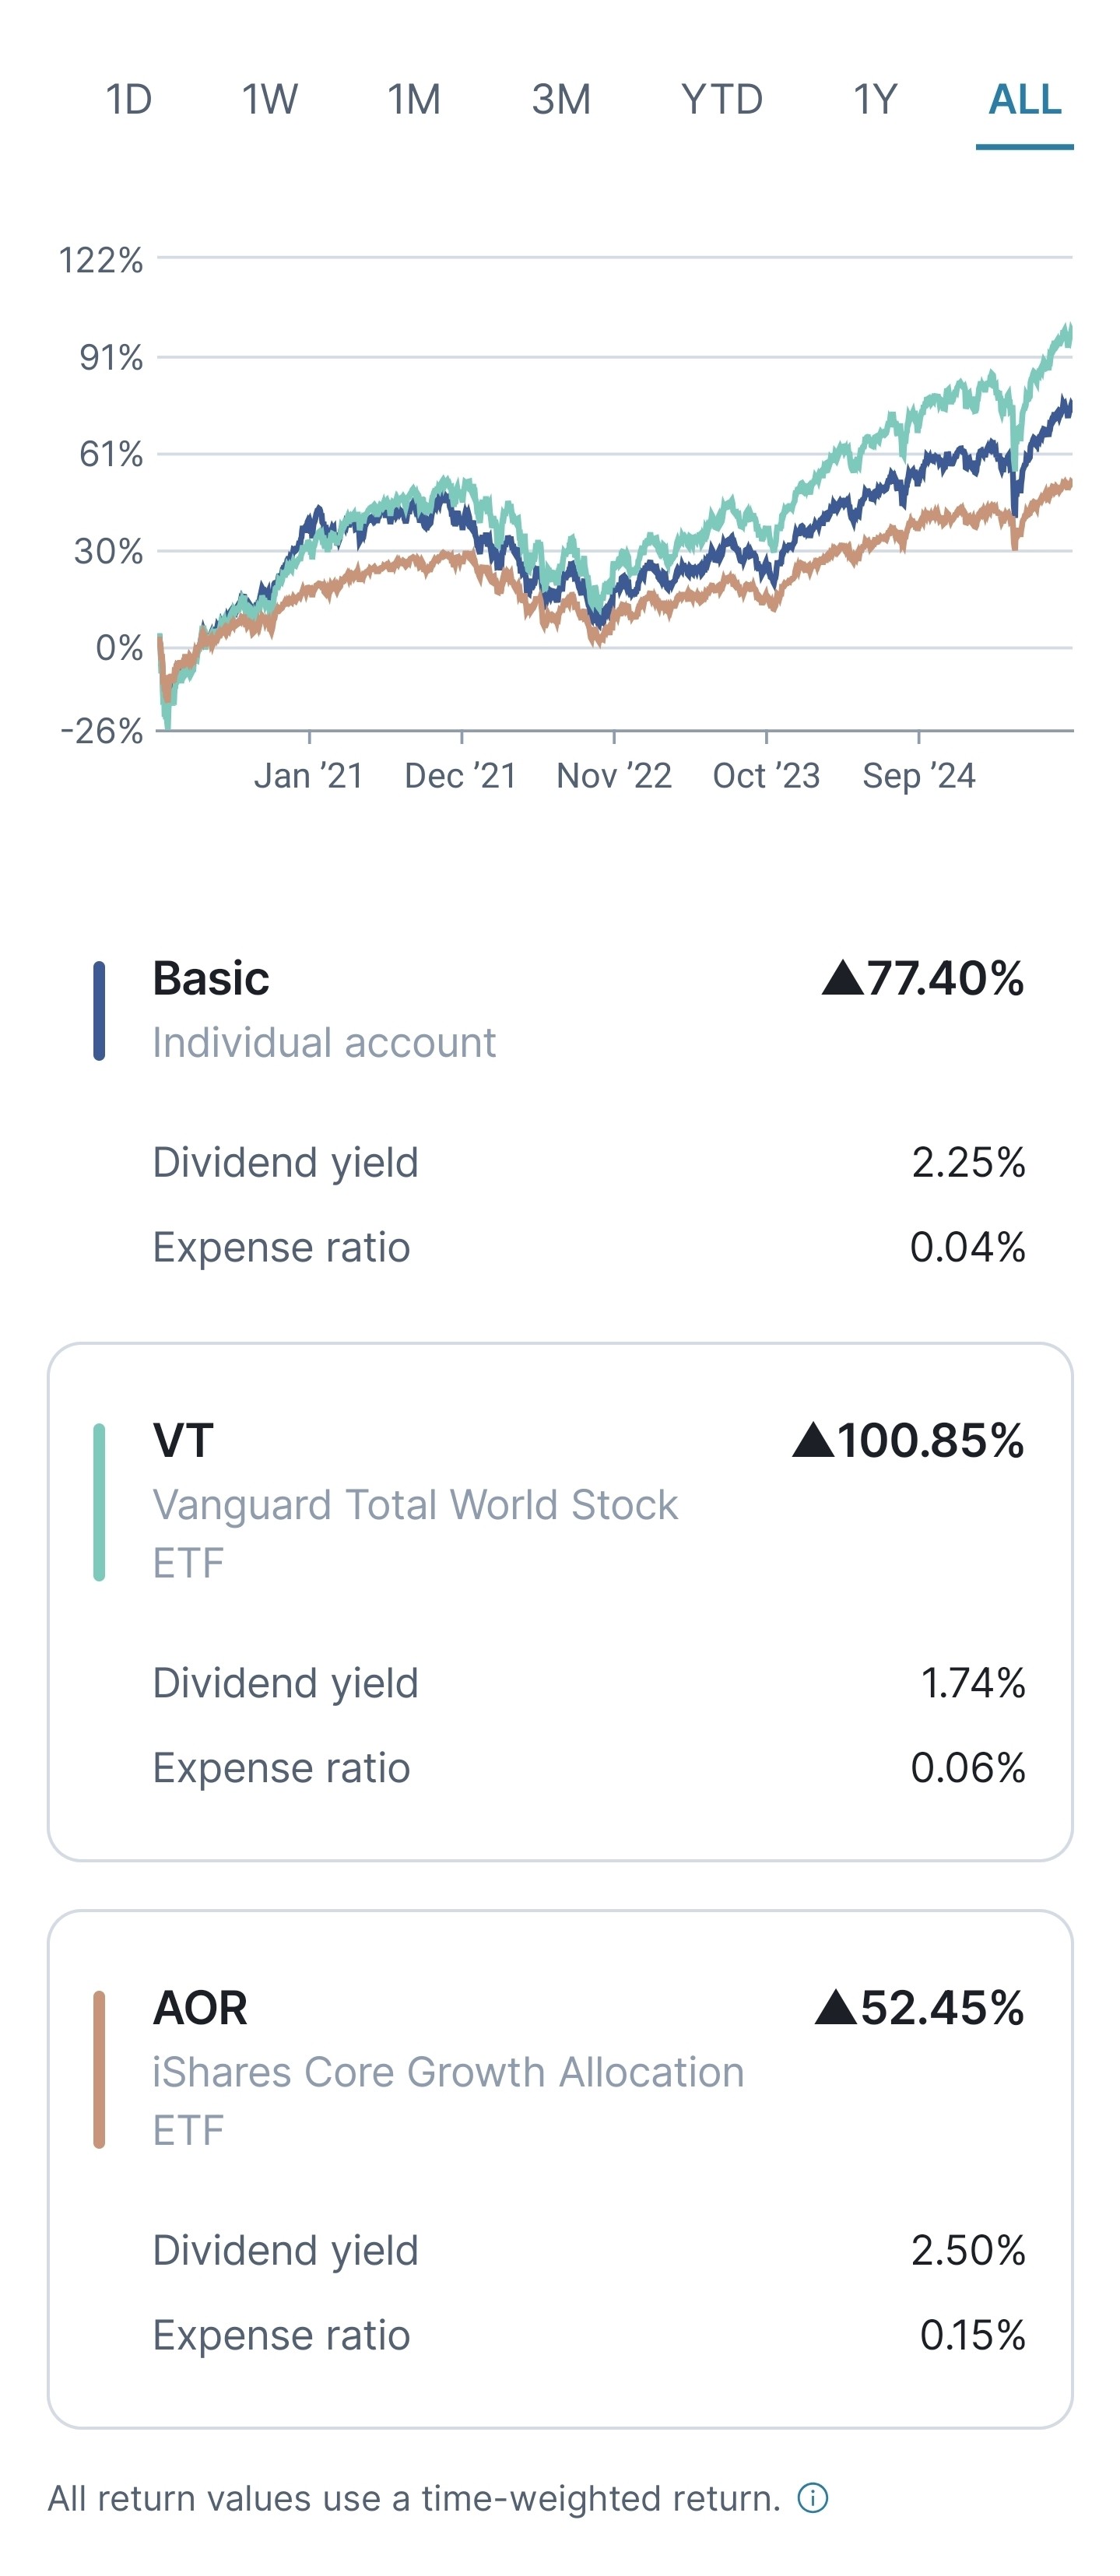This screenshot has height=2576, width=1120.
Task: Tap the info icon beside time-weighted return
Action: click(813, 2498)
